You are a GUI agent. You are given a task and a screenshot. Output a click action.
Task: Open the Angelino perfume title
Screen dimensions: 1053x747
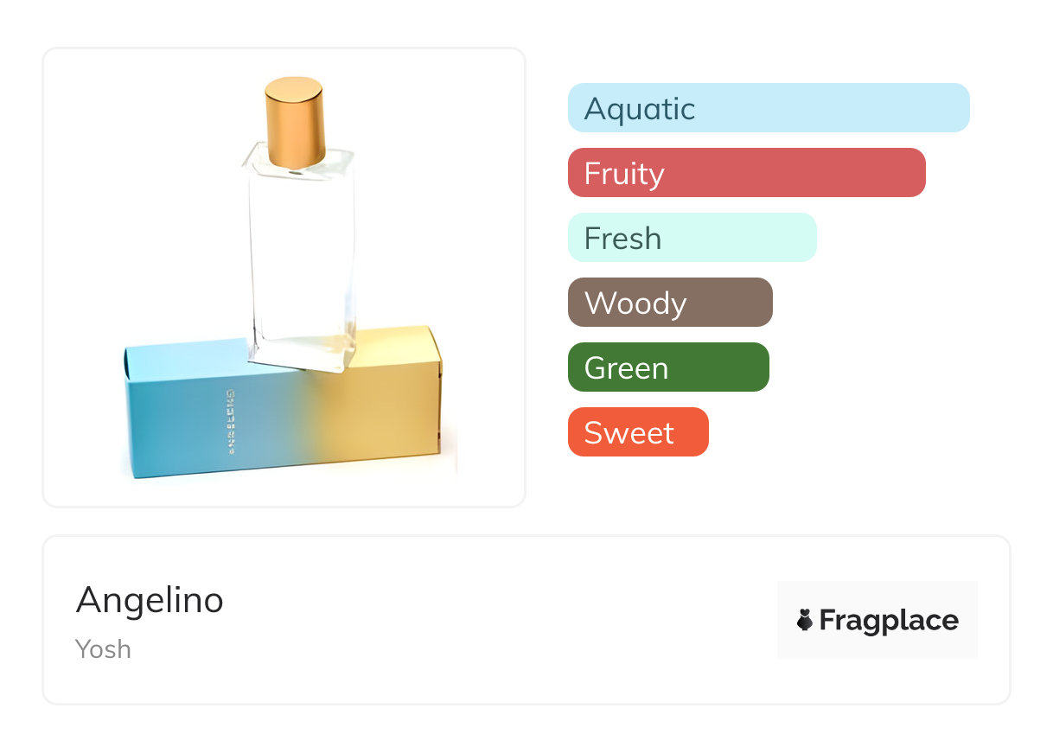(150, 600)
